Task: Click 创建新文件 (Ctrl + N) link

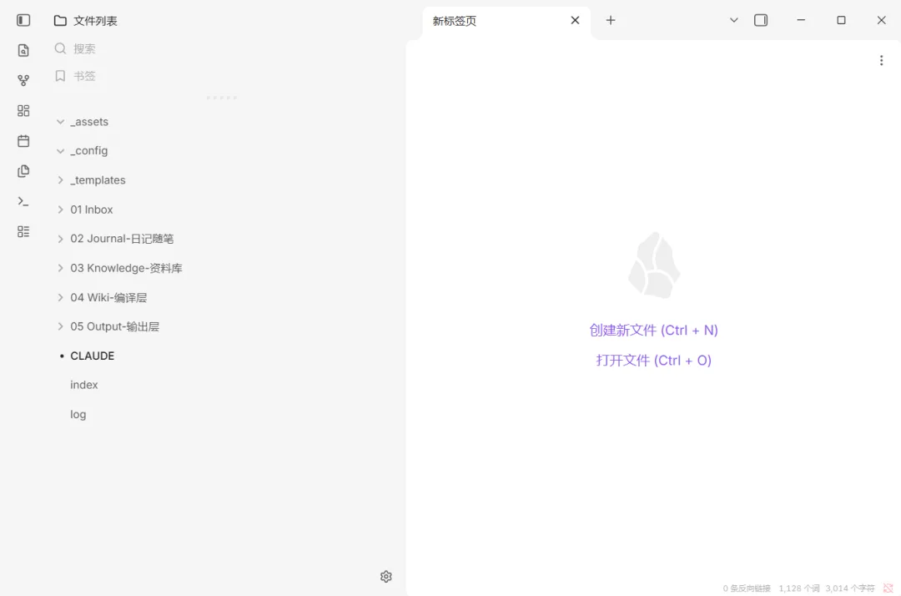Action: 653,331
